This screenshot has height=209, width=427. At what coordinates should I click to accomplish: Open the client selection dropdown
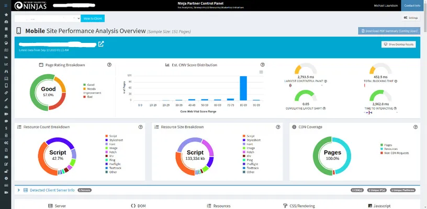[x=48, y=18]
